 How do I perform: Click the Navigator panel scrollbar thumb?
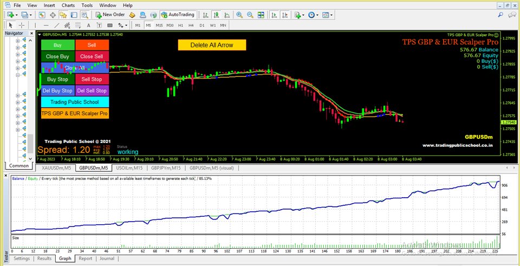coord(30,144)
